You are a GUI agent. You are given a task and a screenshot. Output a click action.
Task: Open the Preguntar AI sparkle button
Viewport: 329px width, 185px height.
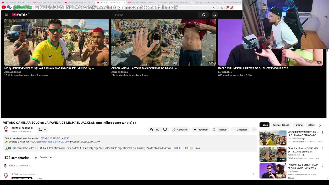tap(200, 130)
